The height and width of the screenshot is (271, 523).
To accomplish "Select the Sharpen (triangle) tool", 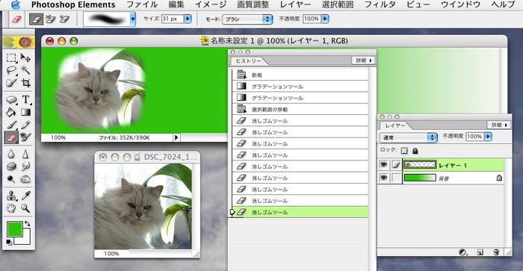I will pos(25,154).
